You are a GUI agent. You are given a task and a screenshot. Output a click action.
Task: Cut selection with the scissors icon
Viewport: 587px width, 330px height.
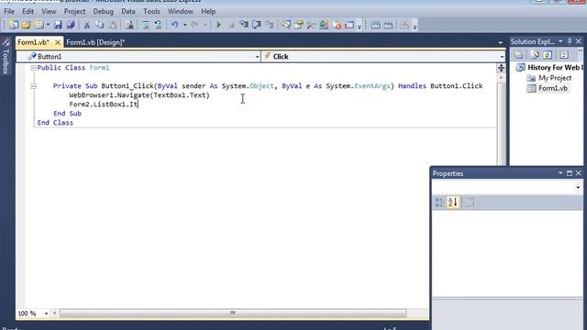(87, 25)
